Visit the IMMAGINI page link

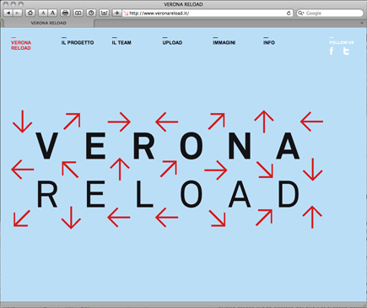pos(224,42)
